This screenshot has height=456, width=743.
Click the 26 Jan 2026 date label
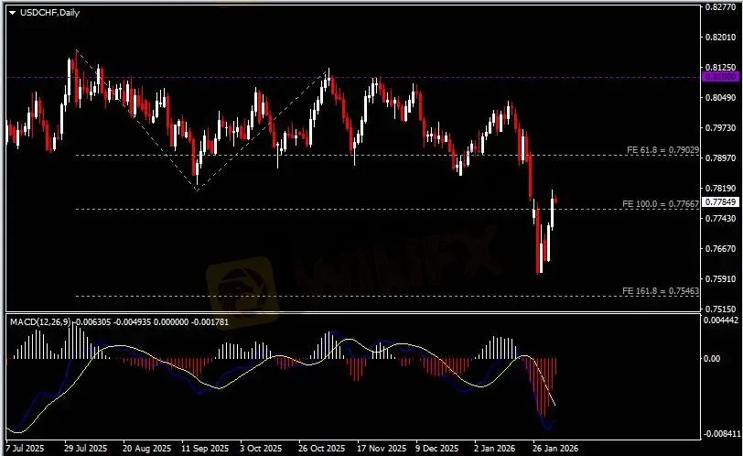[x=556, y=450]
